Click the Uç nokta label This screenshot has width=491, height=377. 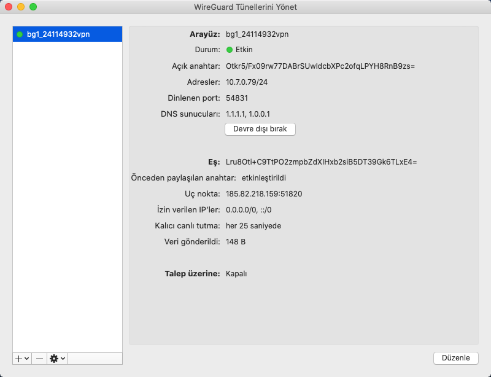[203, 194]
